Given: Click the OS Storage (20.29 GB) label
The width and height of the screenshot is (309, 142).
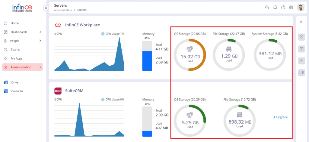Looking at the screenshot, I should click(x=190, y=100).
